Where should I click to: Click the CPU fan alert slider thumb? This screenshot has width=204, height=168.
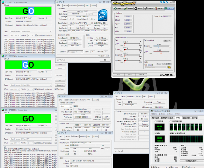click(x=127, y=42)
